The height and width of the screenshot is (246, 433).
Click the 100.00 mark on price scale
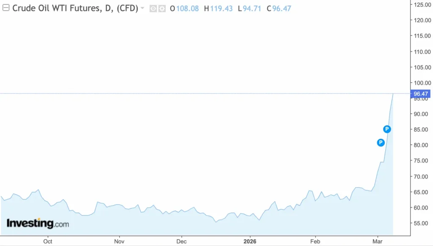422,83
